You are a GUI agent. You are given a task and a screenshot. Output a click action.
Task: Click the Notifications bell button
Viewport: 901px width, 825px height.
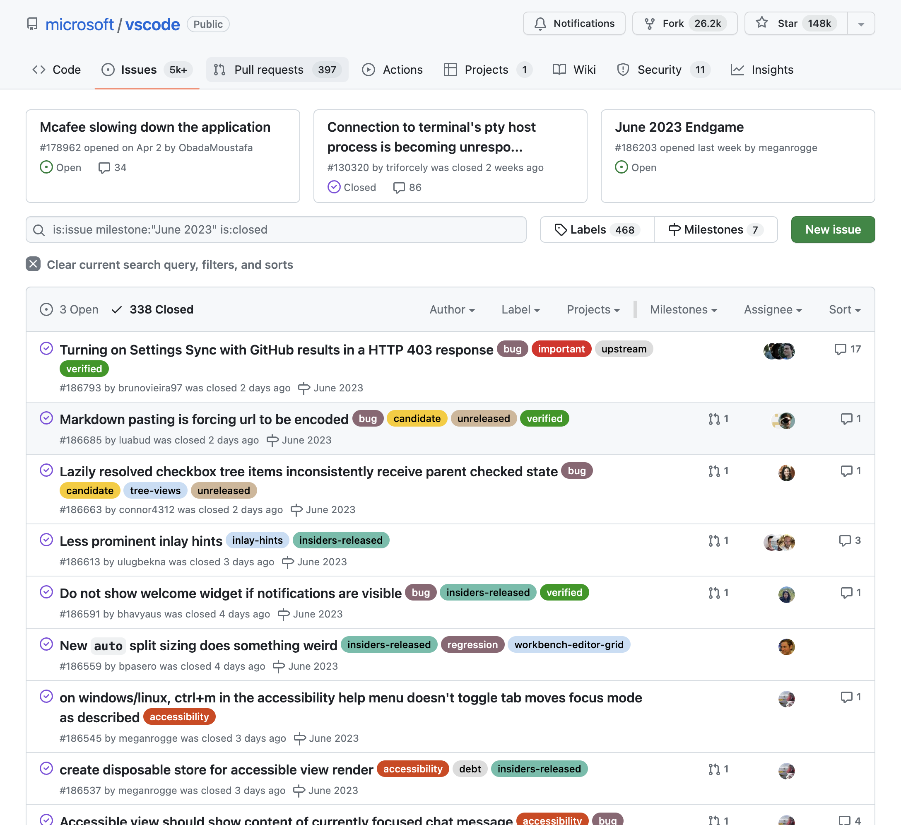[x=574, y=23]
